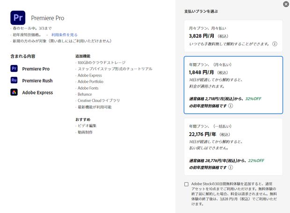Enable the Adobe Stock 30-day trial checkbox
290x213 pixels.
point(187,184)
